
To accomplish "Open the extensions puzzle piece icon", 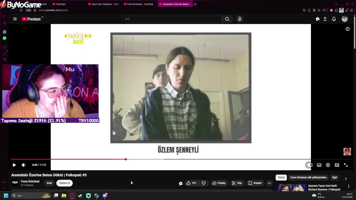I will (336, 10).
